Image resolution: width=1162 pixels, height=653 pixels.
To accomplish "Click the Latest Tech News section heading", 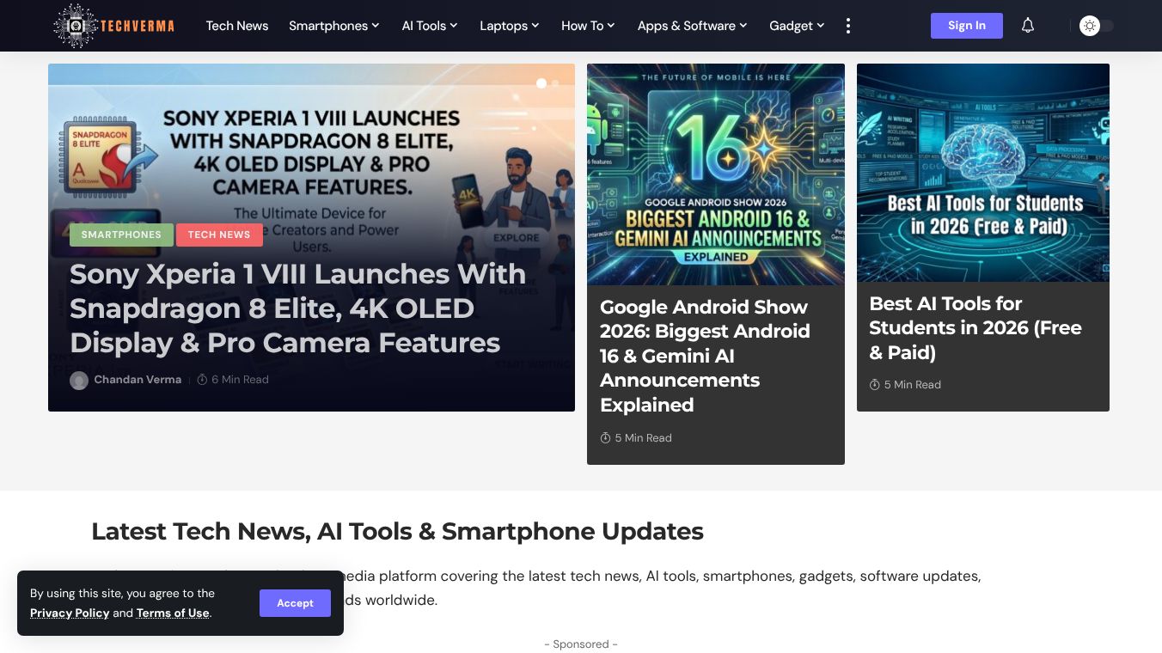I will (x=397, y=532).
